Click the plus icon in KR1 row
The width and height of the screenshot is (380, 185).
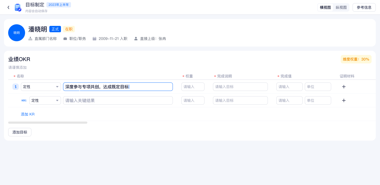(x=344, y=100)
